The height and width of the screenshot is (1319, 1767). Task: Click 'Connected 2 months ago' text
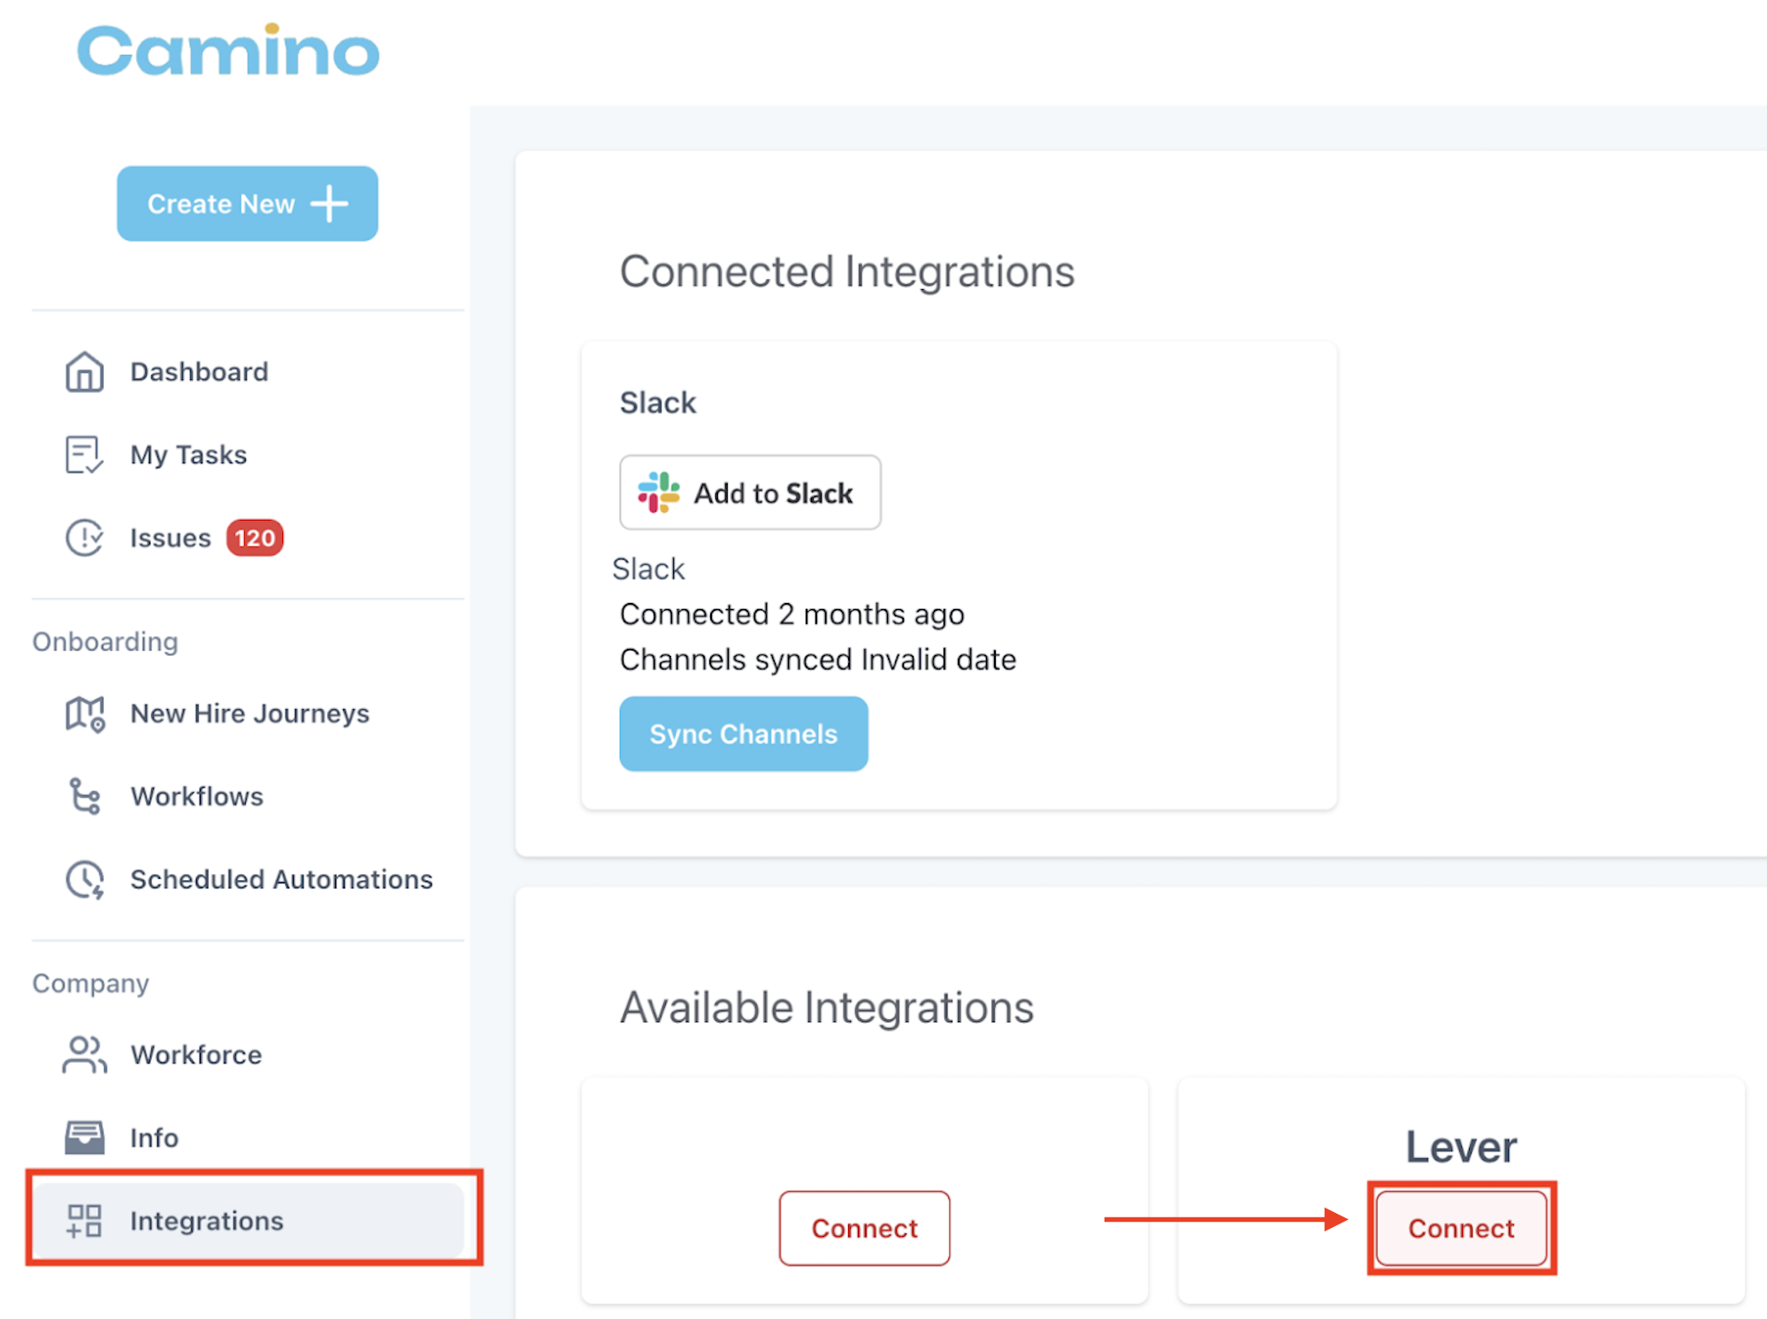pyautogui.click(x=792, y=614)
